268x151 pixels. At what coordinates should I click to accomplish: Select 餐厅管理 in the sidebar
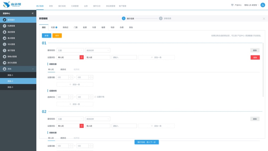pyautogui.click(x=11, y=51)
